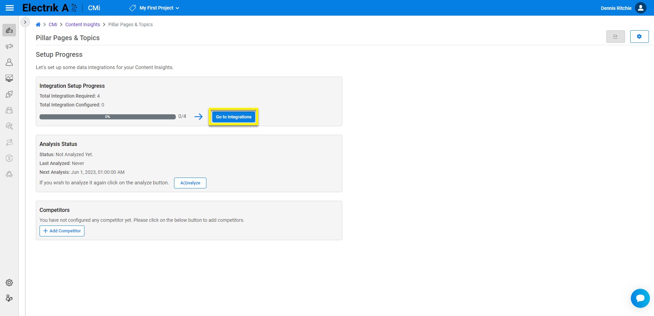Image resolution: width=654 pixels, height=316 pixels.
Task: Navigate to Content Insights breadcrumb
Action: (82, 24)
